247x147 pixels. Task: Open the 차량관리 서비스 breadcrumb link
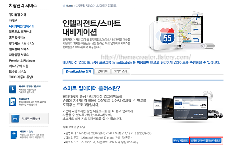point(84,6)
